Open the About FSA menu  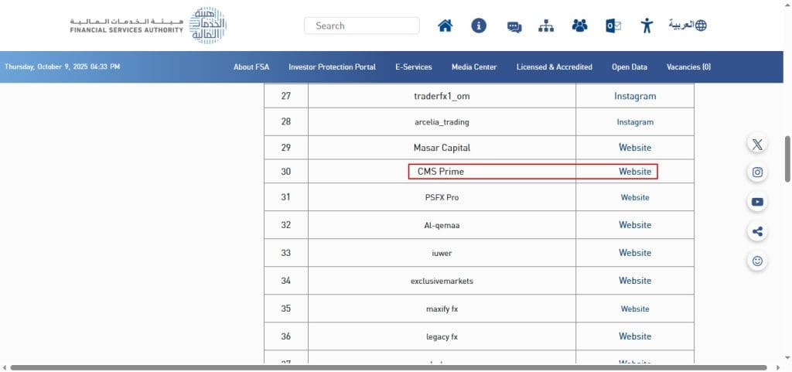[x=251, y=67]
